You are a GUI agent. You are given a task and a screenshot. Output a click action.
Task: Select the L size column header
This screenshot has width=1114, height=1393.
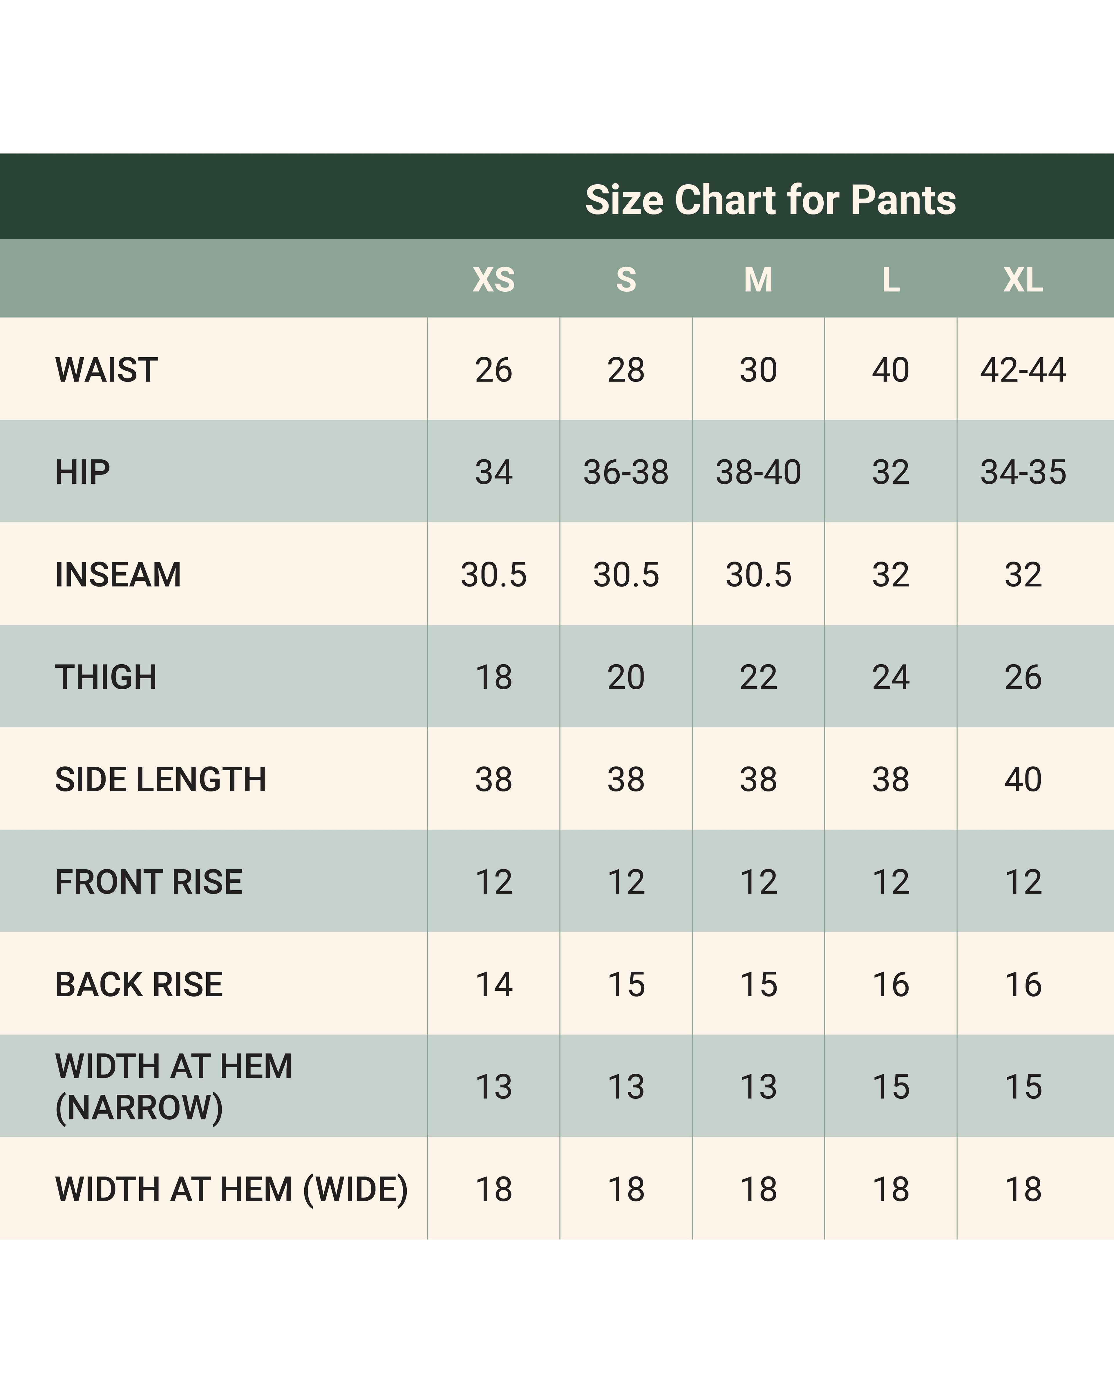[891, 280]
